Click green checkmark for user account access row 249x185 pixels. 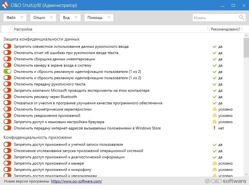click(x=215, y=145)
